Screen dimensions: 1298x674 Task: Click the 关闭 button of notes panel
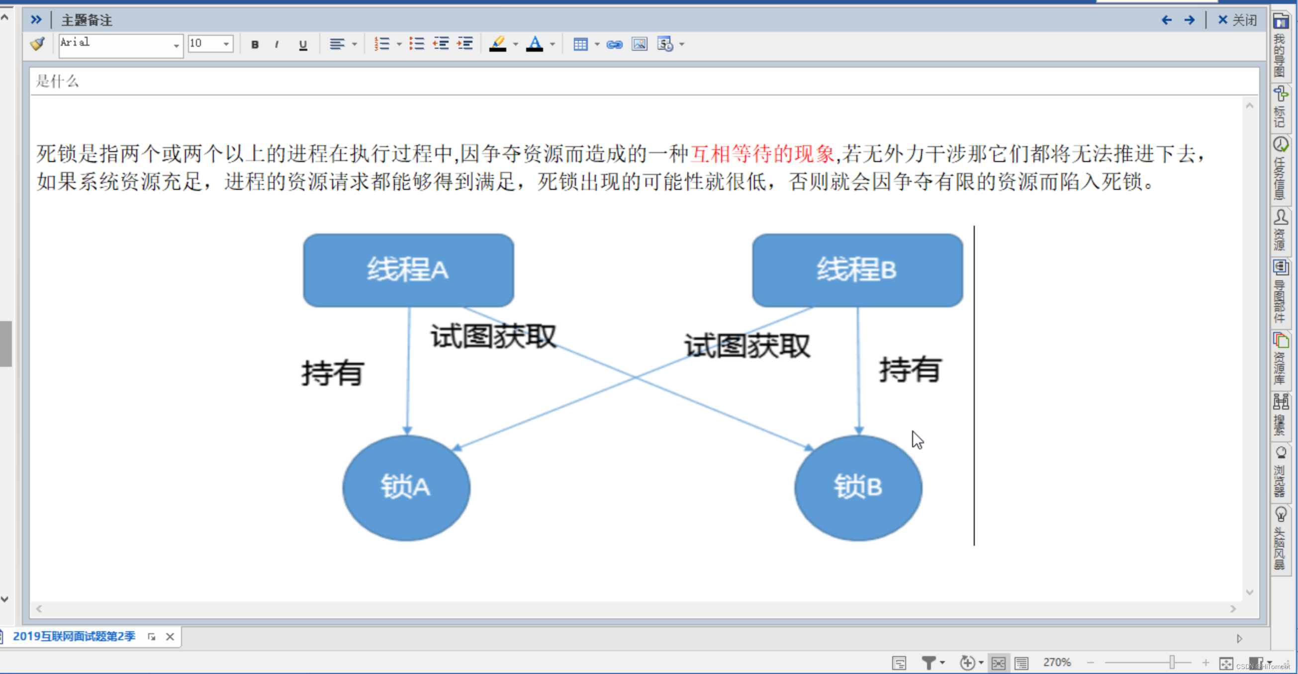click(1237, 20)
